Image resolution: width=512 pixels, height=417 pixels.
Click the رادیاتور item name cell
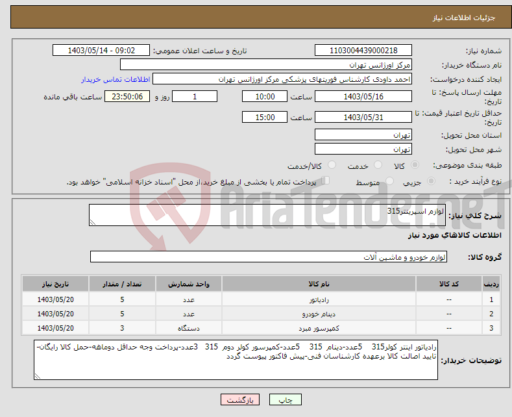coord(319,299)
